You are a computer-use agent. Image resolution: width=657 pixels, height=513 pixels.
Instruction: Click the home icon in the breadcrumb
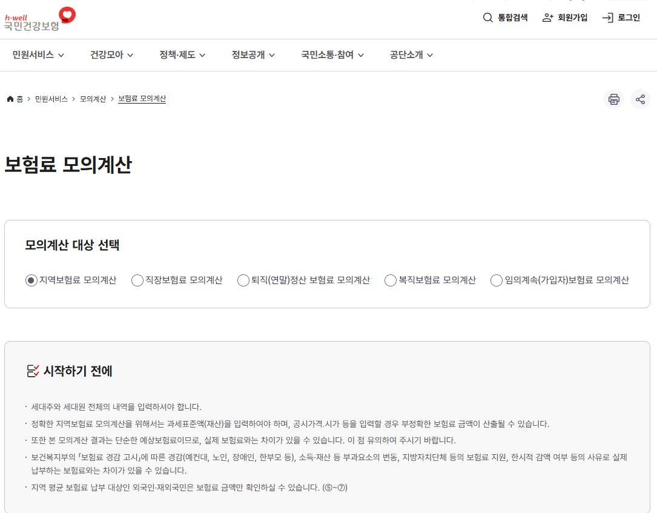(9, 98)
